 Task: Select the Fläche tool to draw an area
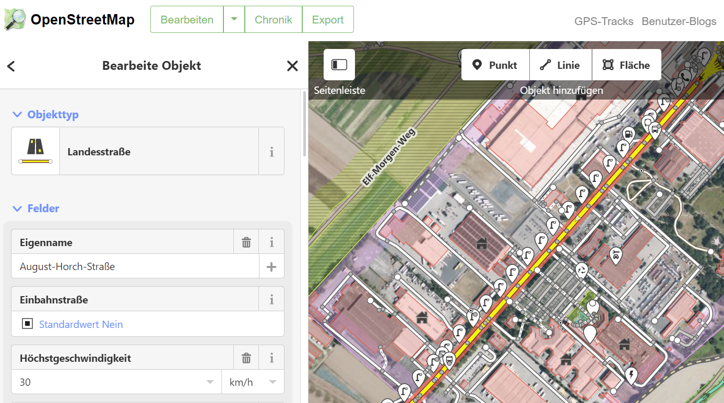click(626, 65)
